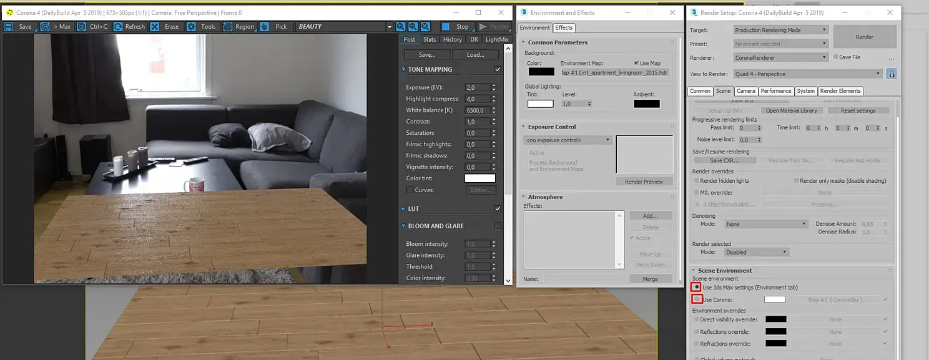929x360 pixels.
Task: Collapse the Common Parameters rollout
Action: [523, 42]
